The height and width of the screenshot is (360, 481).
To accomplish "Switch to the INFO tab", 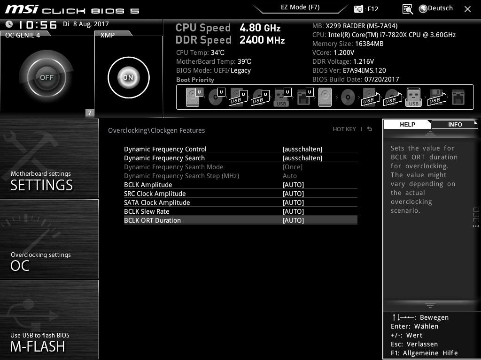I will [x=455, y=124].
